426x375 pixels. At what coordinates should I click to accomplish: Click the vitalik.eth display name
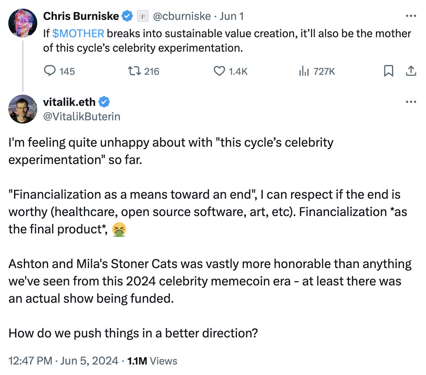(69, 102)
